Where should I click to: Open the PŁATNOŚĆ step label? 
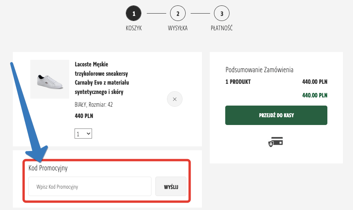[222, 28]
